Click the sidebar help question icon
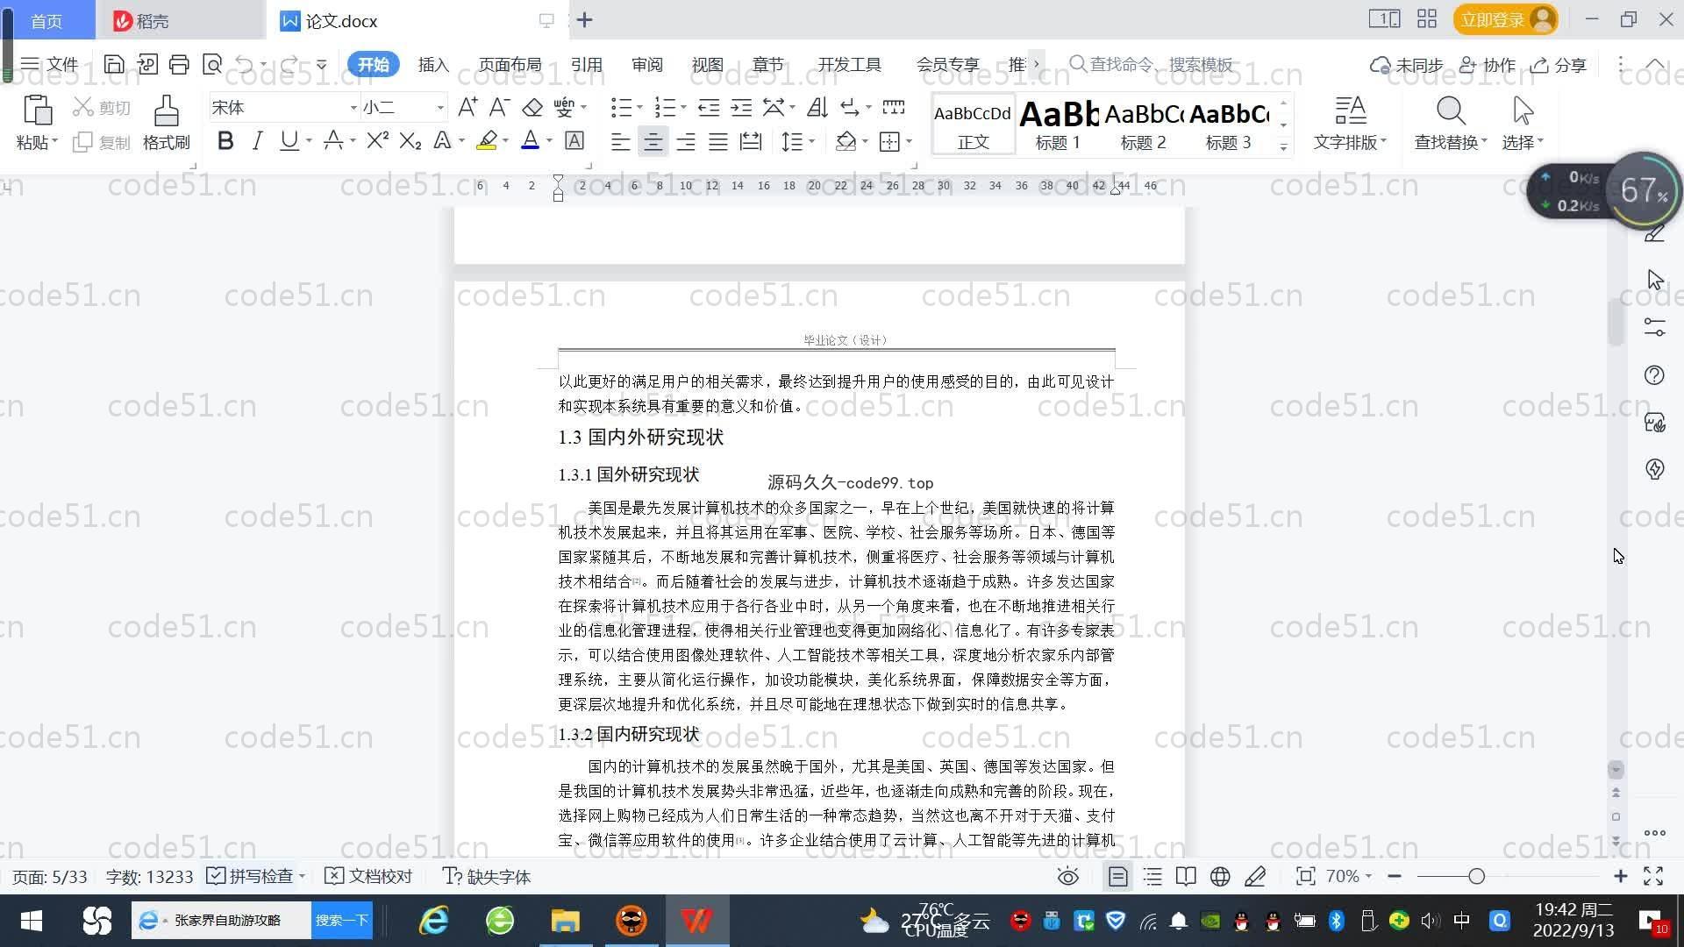This screenshot has width=1684, height=947. tap(1654, 375)
